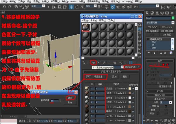
Task: Select the Select and Link tool
Action: [16, 7]
